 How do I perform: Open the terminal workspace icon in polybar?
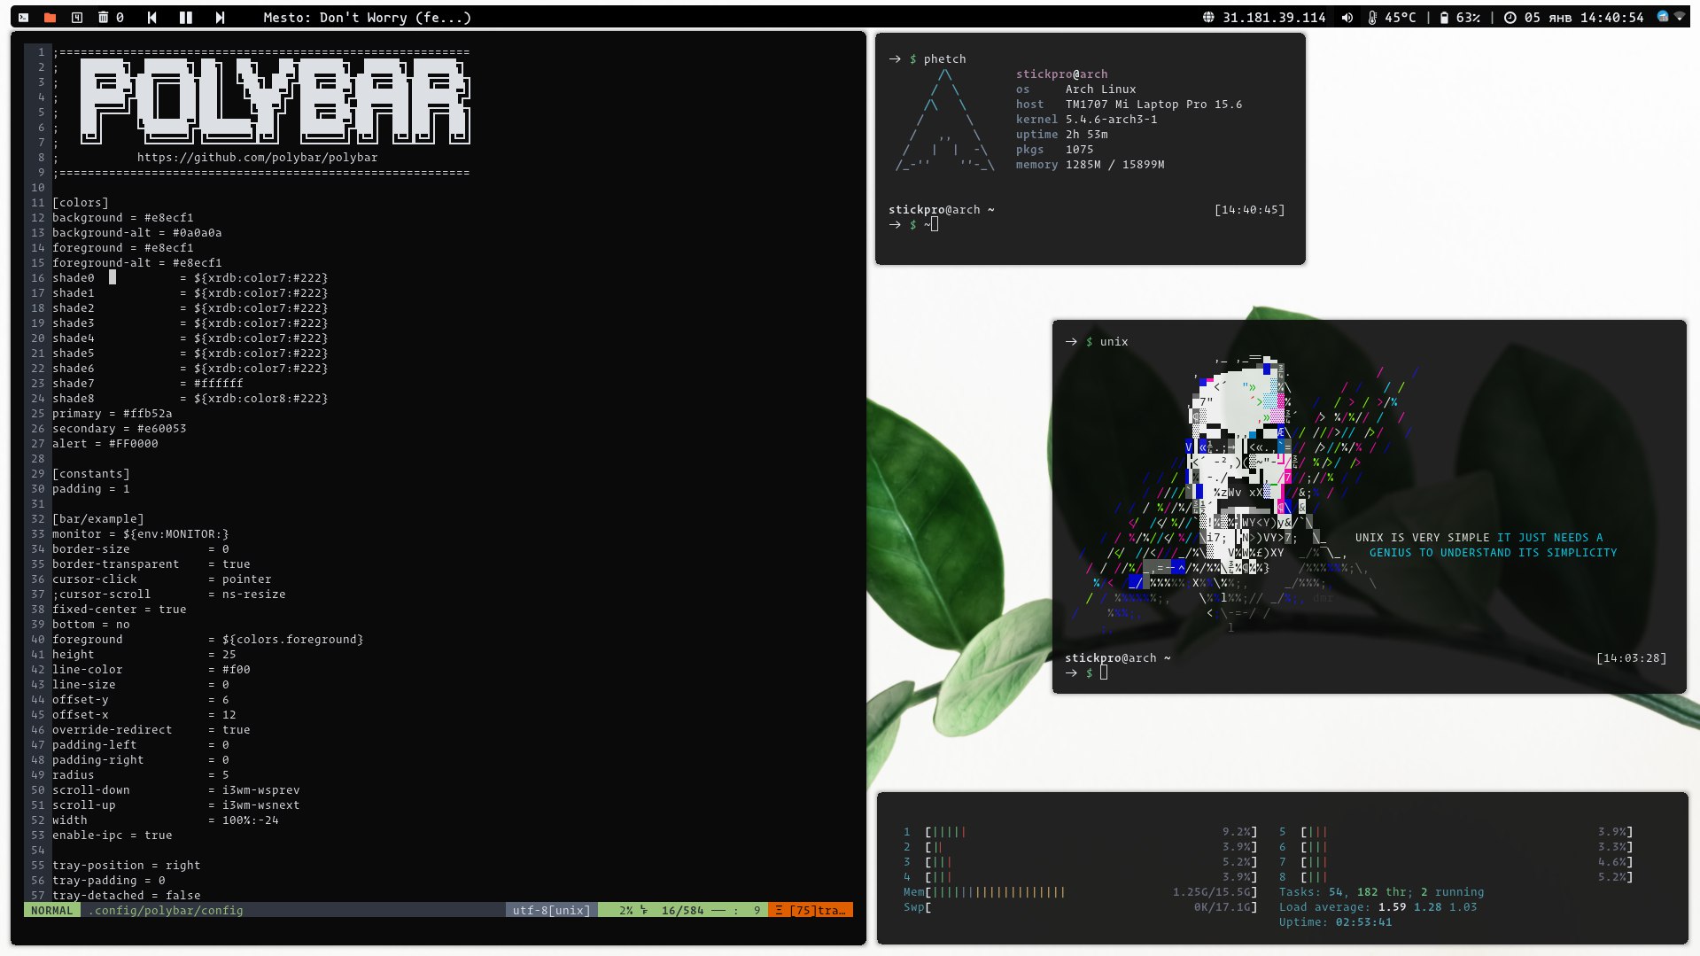24,17
